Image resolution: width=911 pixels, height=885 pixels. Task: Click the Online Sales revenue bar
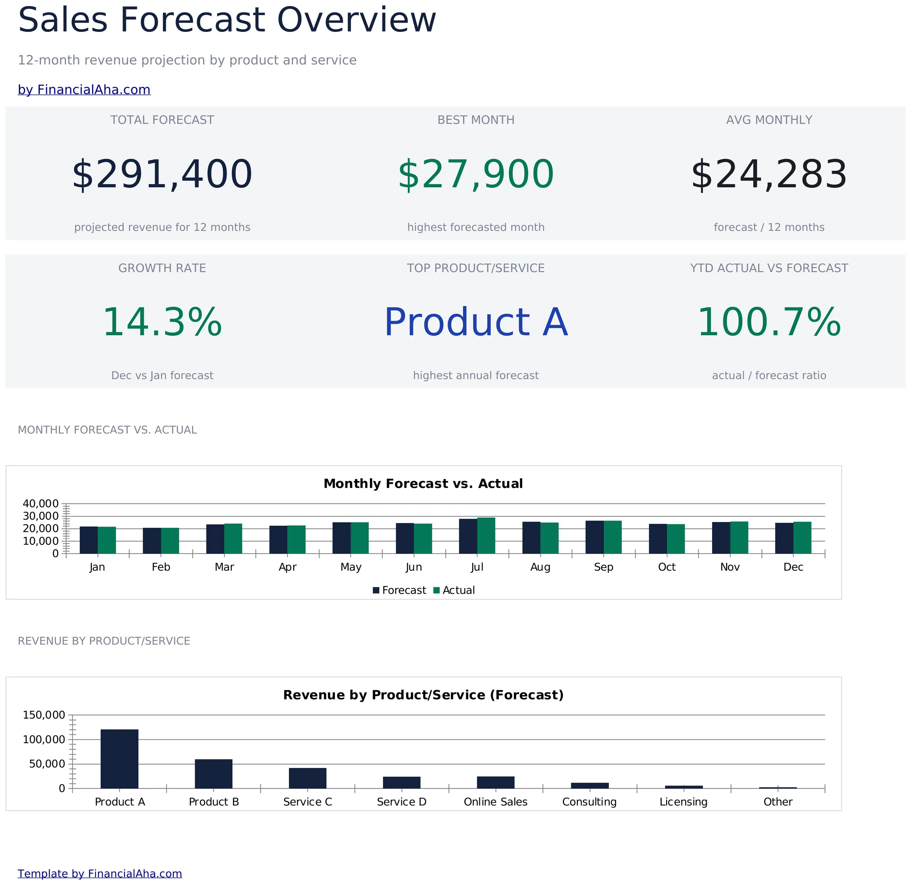(x=495, y=782)
